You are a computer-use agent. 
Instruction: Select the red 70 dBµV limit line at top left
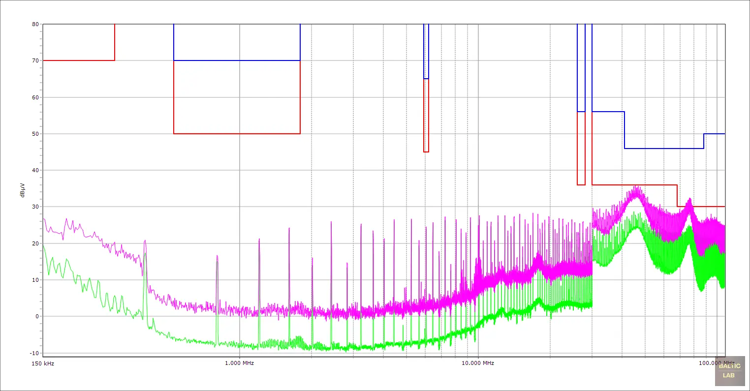click(79, 60)
